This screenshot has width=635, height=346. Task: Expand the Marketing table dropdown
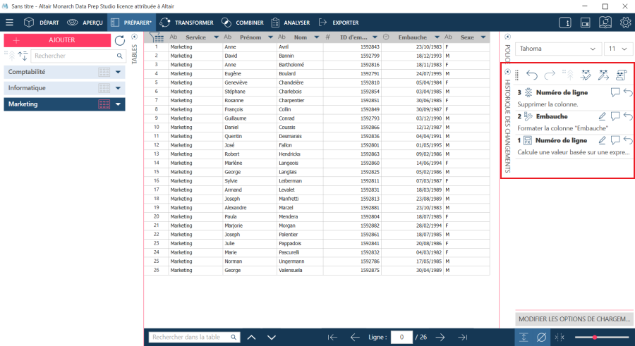pyautogui.click(x=119, y=104)
